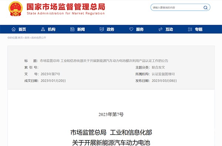Select the date 2023年01月20日

(x=53, y=81)
